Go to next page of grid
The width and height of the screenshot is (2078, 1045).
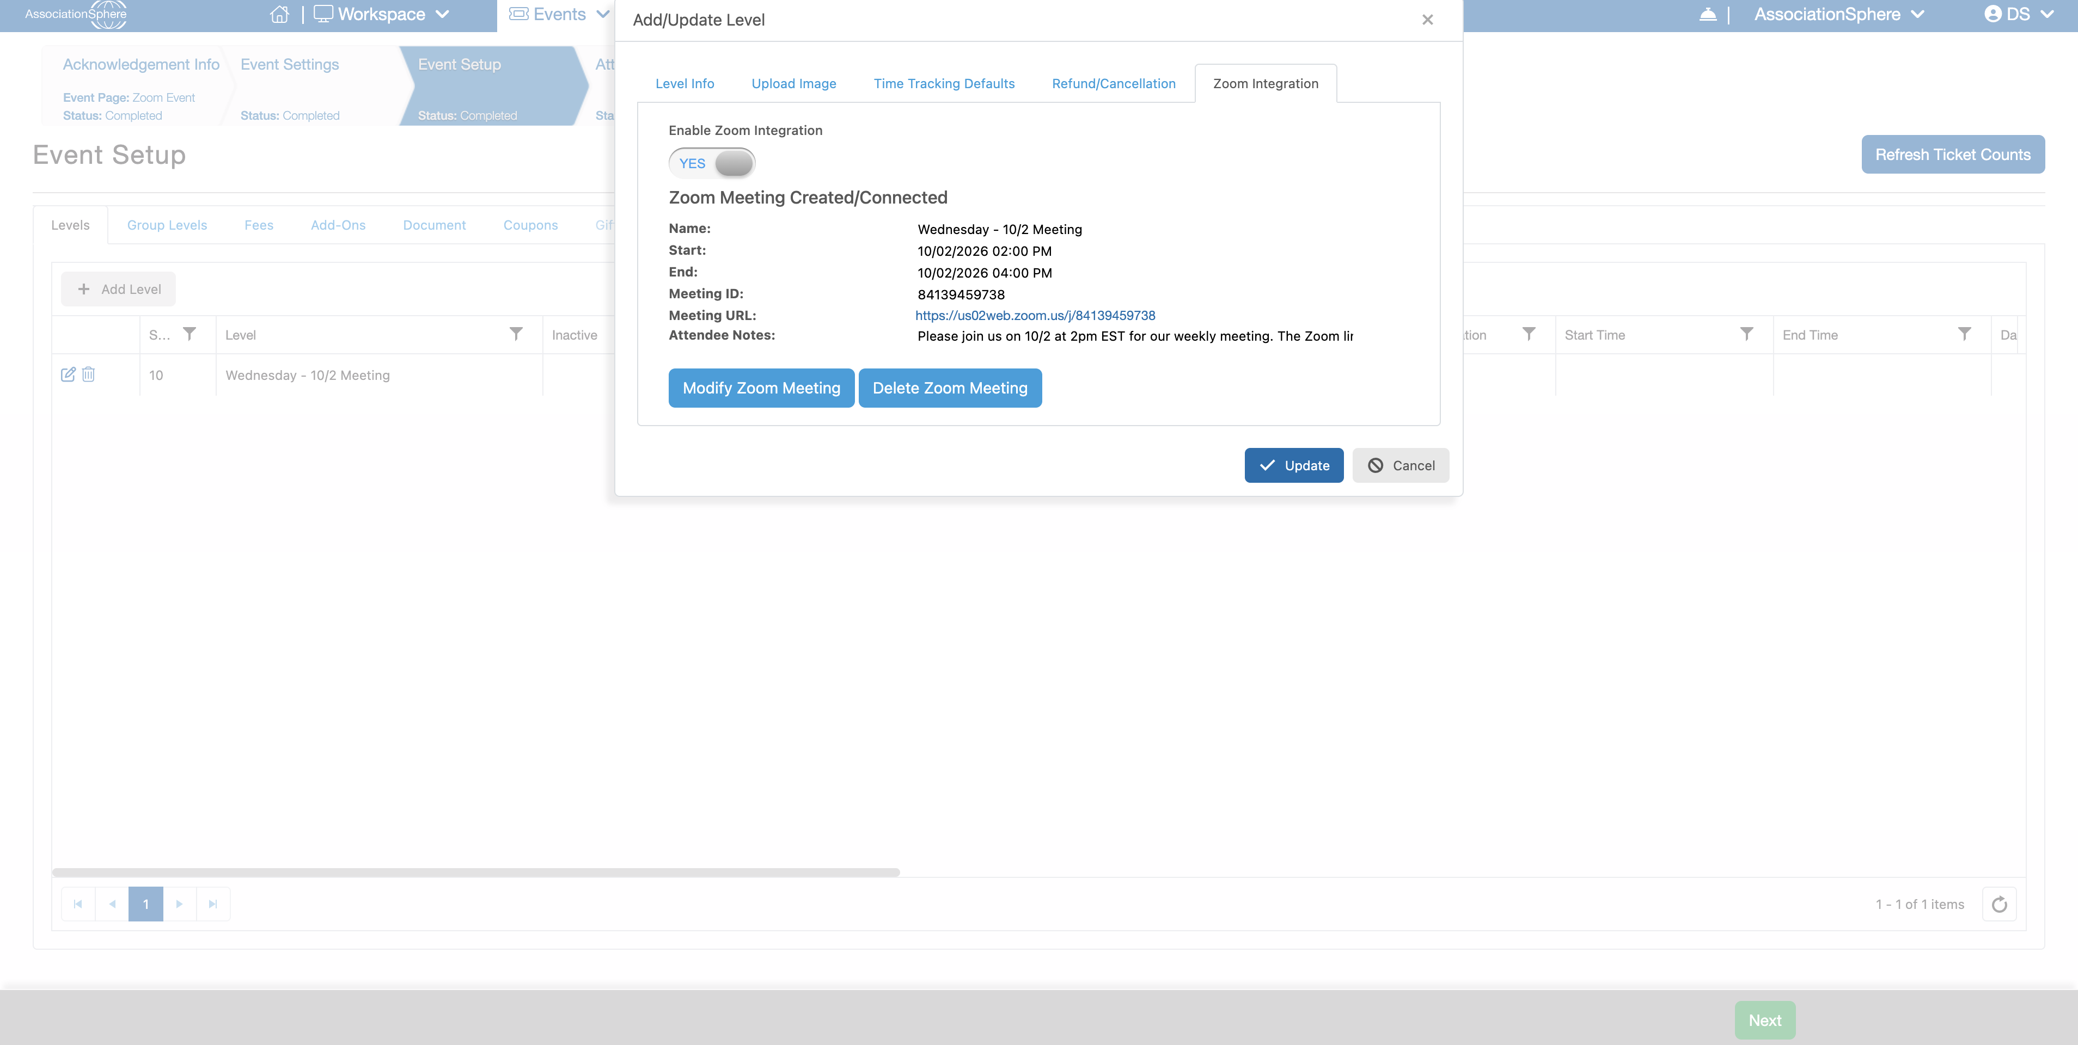click(x=179, y=904)
